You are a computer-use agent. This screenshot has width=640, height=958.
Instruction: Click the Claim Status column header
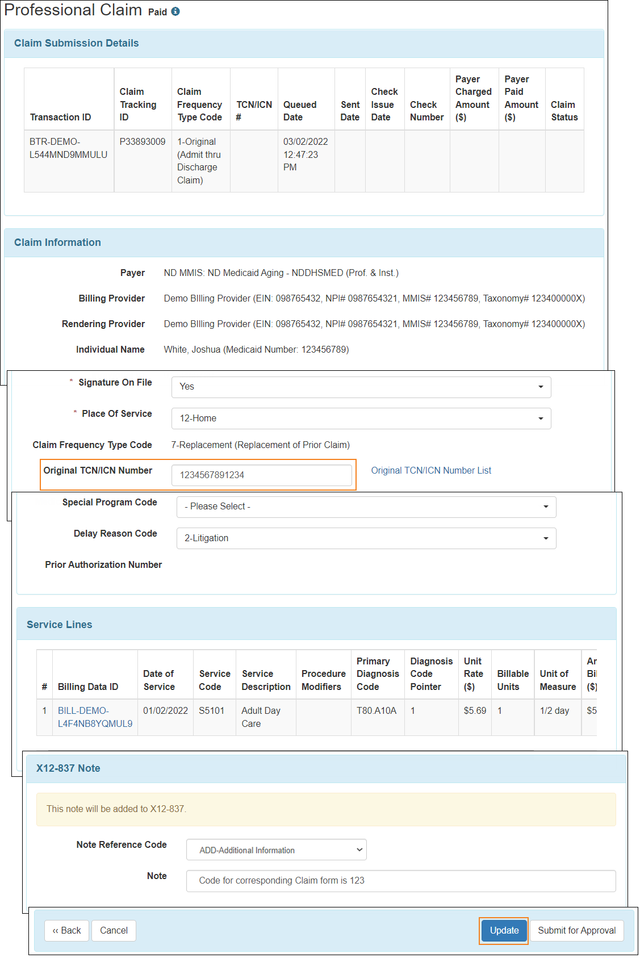click(564, 111)
